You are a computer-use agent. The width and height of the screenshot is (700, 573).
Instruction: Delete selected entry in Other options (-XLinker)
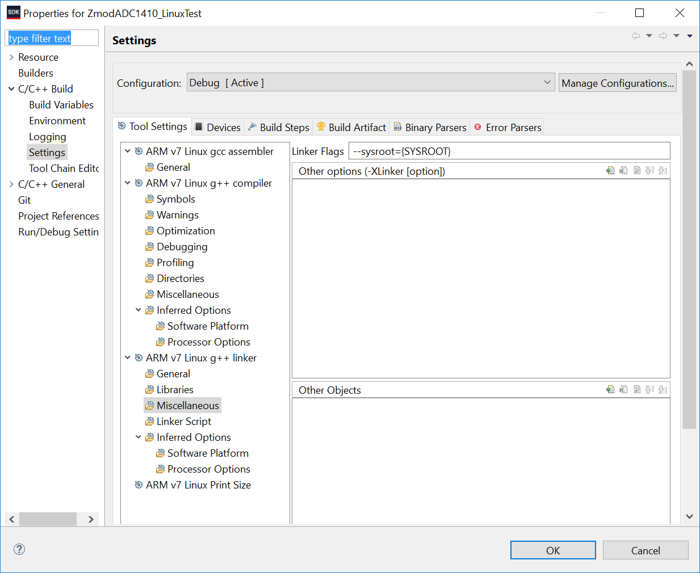pyautogui.click(x=623, y=170)
